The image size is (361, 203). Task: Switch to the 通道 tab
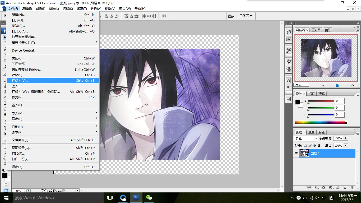(312, 132)
